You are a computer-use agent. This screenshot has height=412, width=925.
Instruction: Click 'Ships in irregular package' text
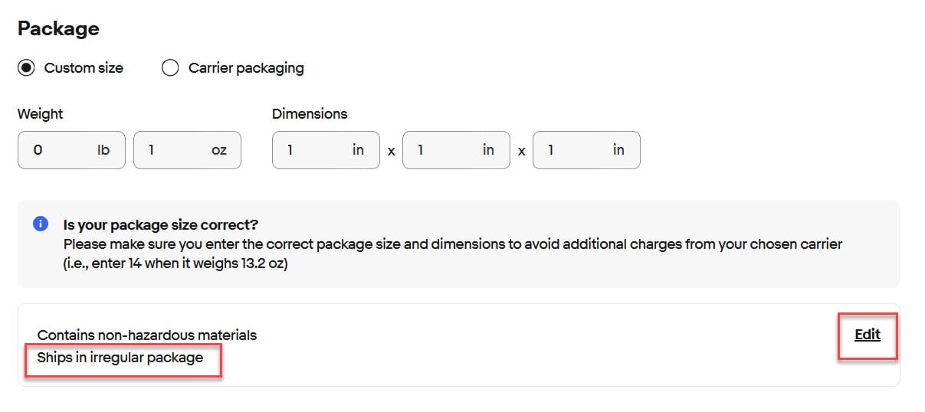[x=120, y=358]
